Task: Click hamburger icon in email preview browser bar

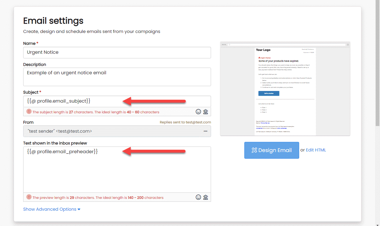Action: (x=348, y=45)
